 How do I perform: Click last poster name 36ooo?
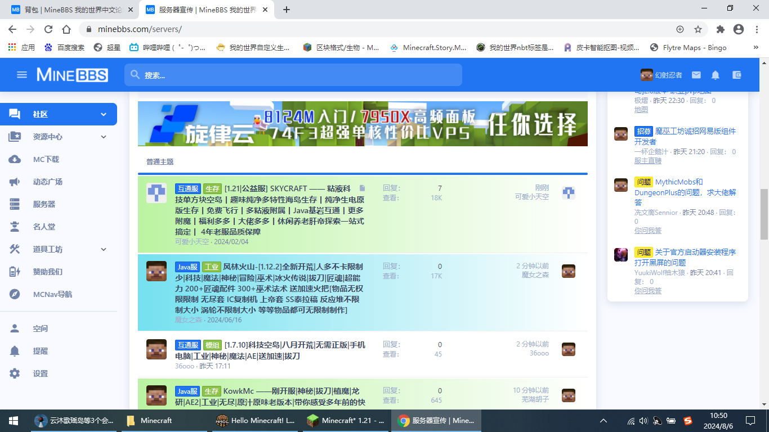tap(539, 353)
